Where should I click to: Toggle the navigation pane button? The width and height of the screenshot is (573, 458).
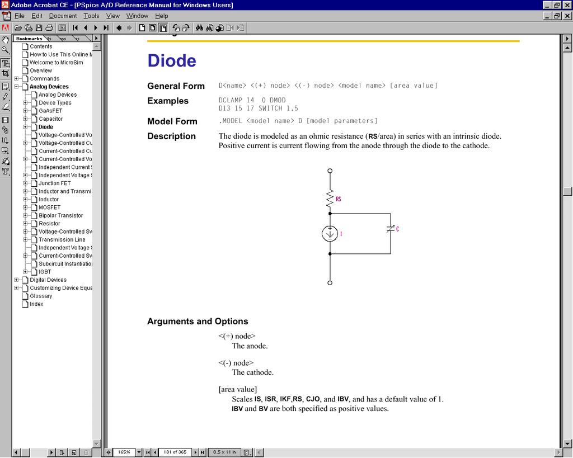tap(63, 28)
